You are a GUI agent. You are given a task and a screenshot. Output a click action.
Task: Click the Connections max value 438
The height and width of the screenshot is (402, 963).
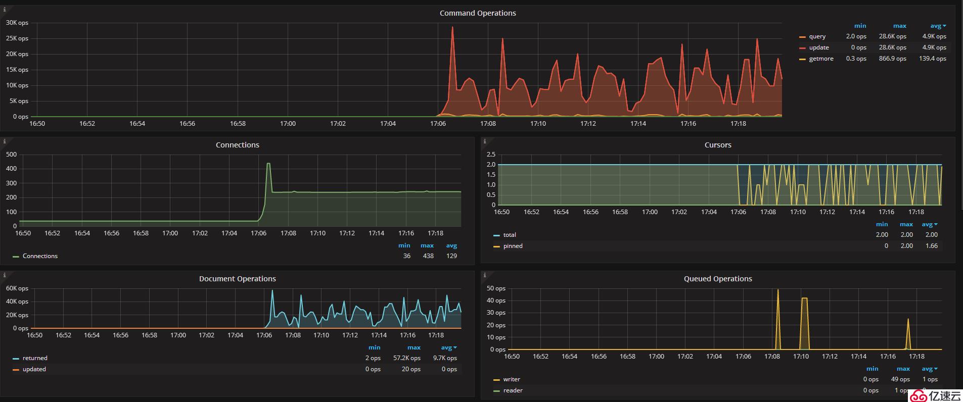(x=428, y=256)
